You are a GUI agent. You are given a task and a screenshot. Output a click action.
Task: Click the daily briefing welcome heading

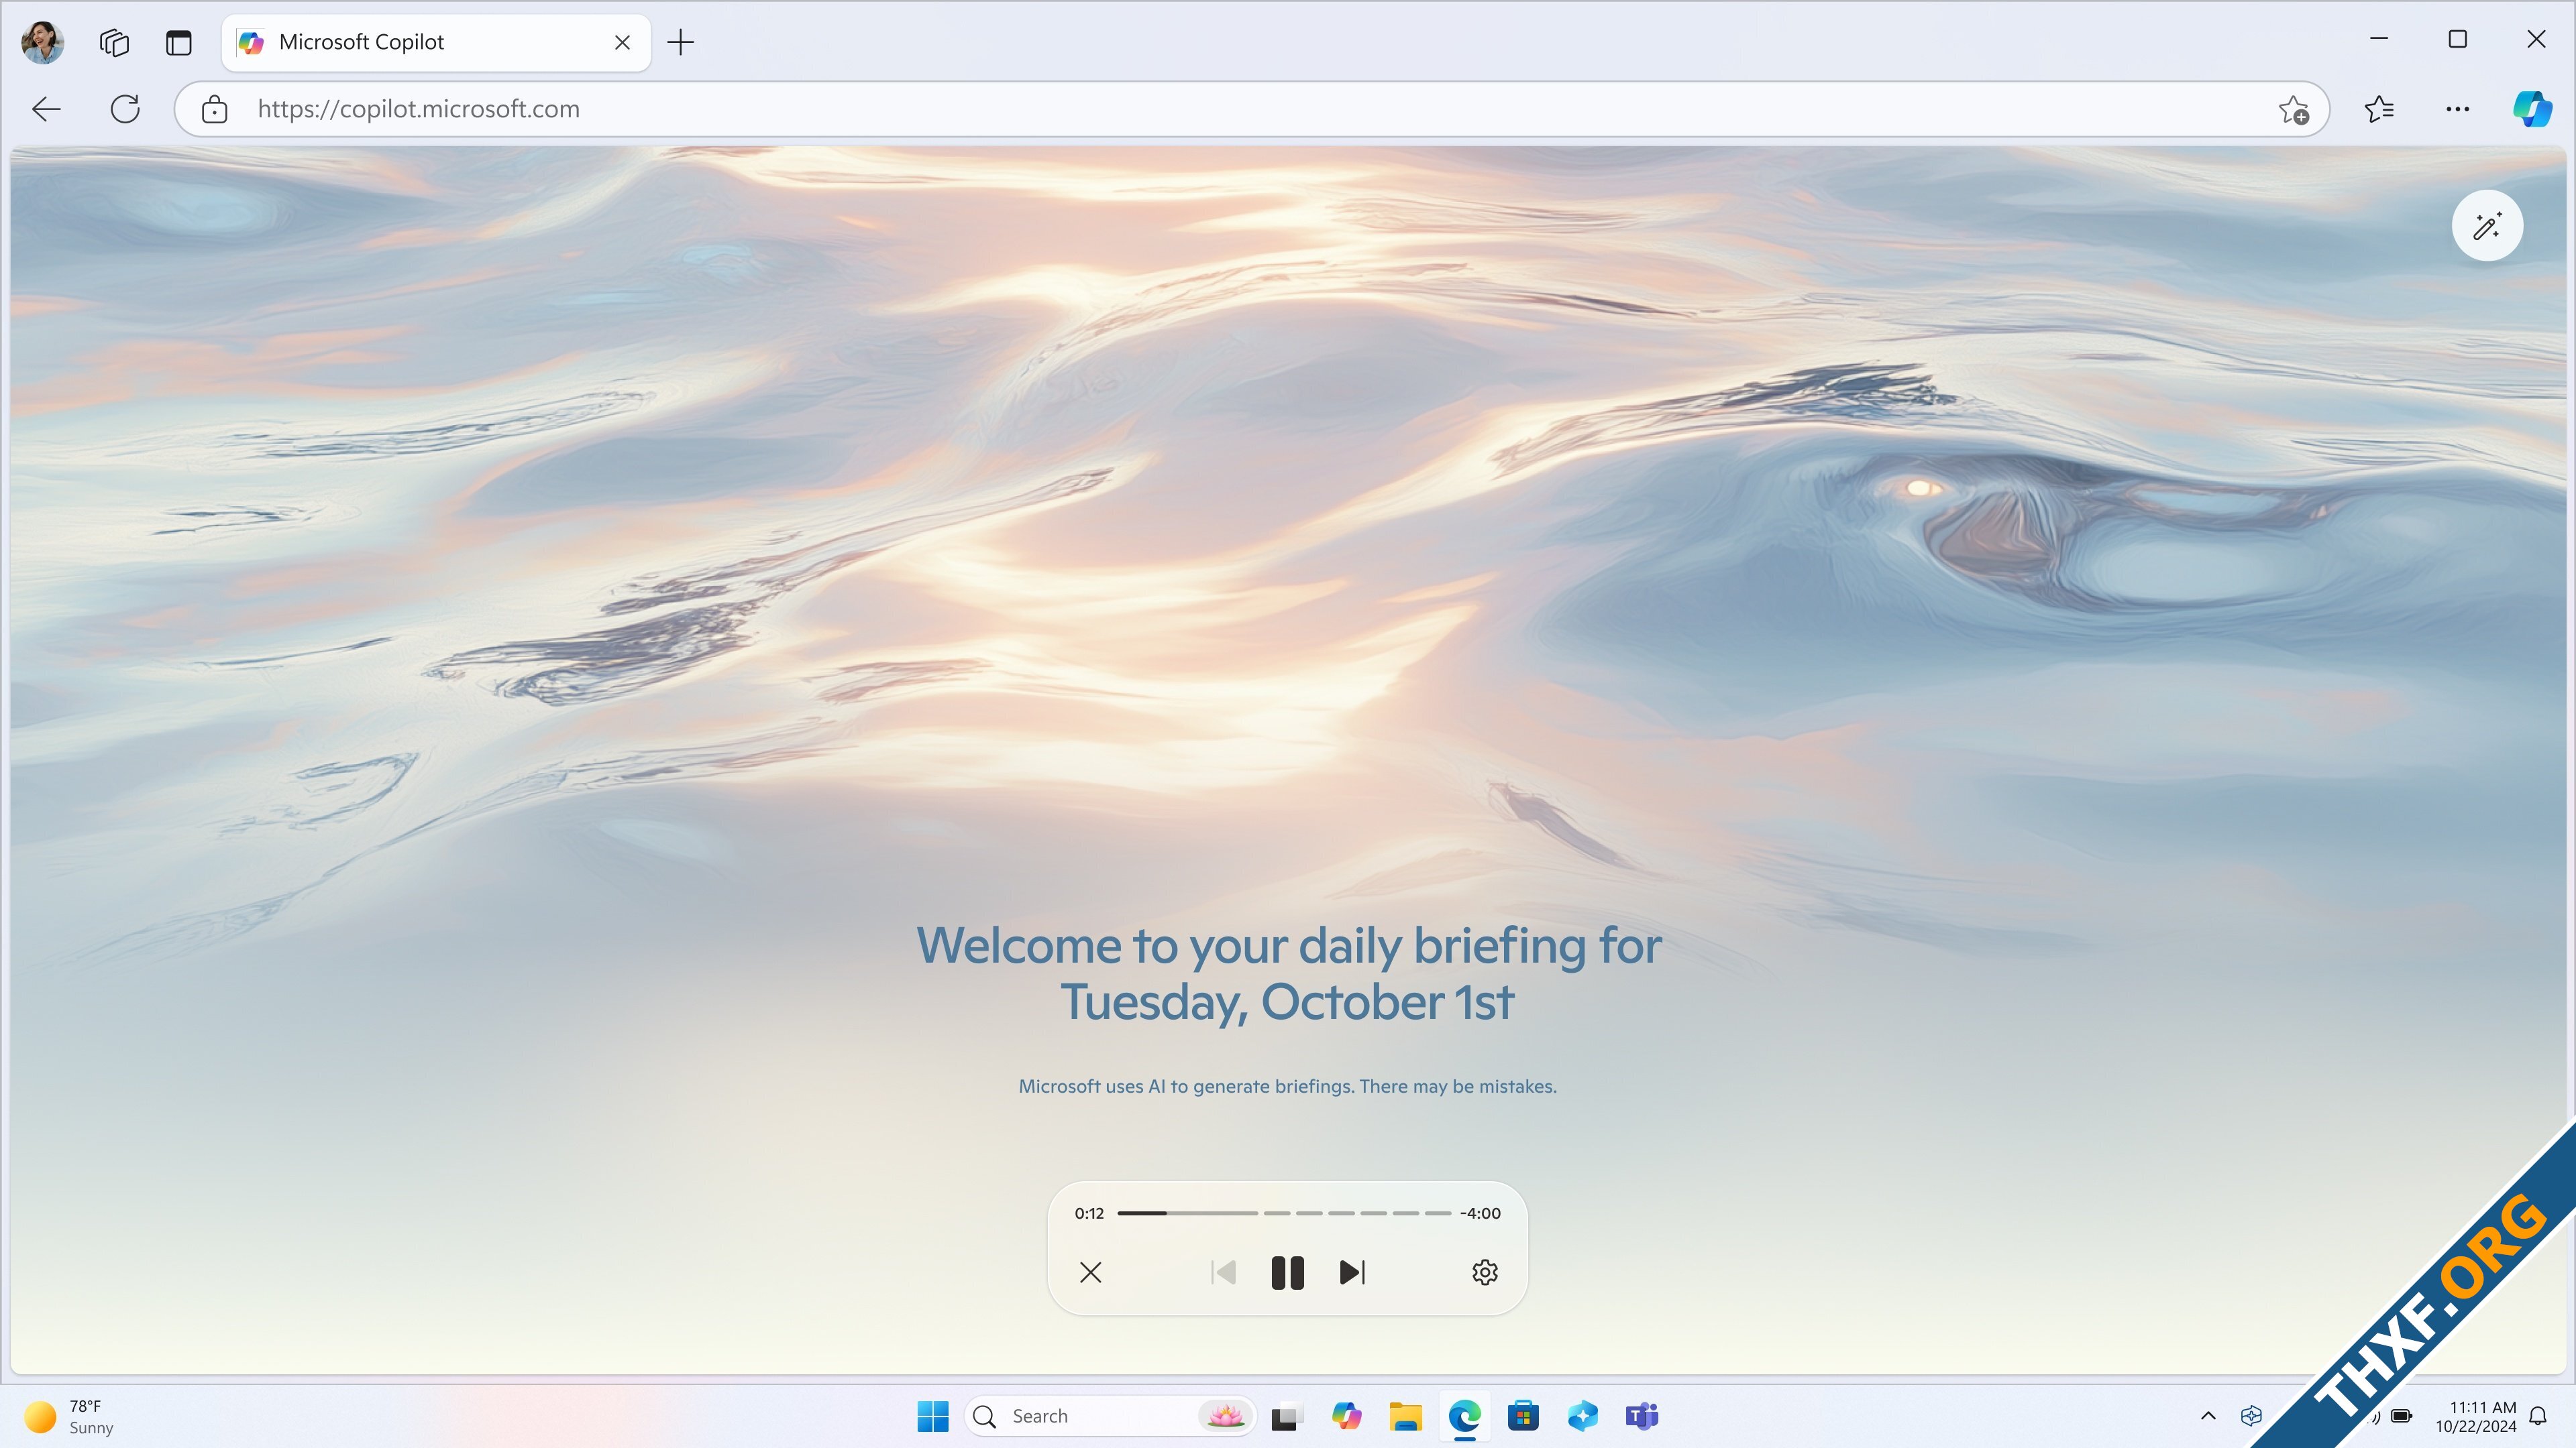[x=1289, y=973]
